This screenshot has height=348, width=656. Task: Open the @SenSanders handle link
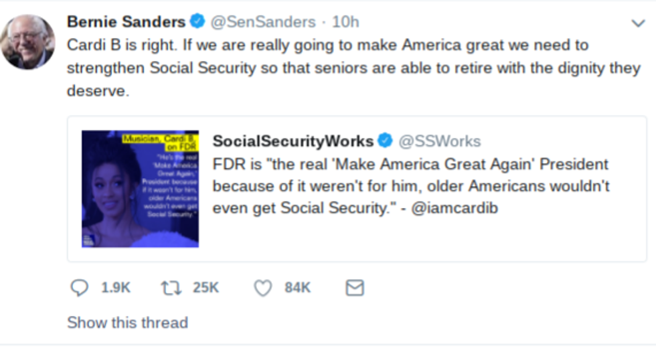(263, 22)
